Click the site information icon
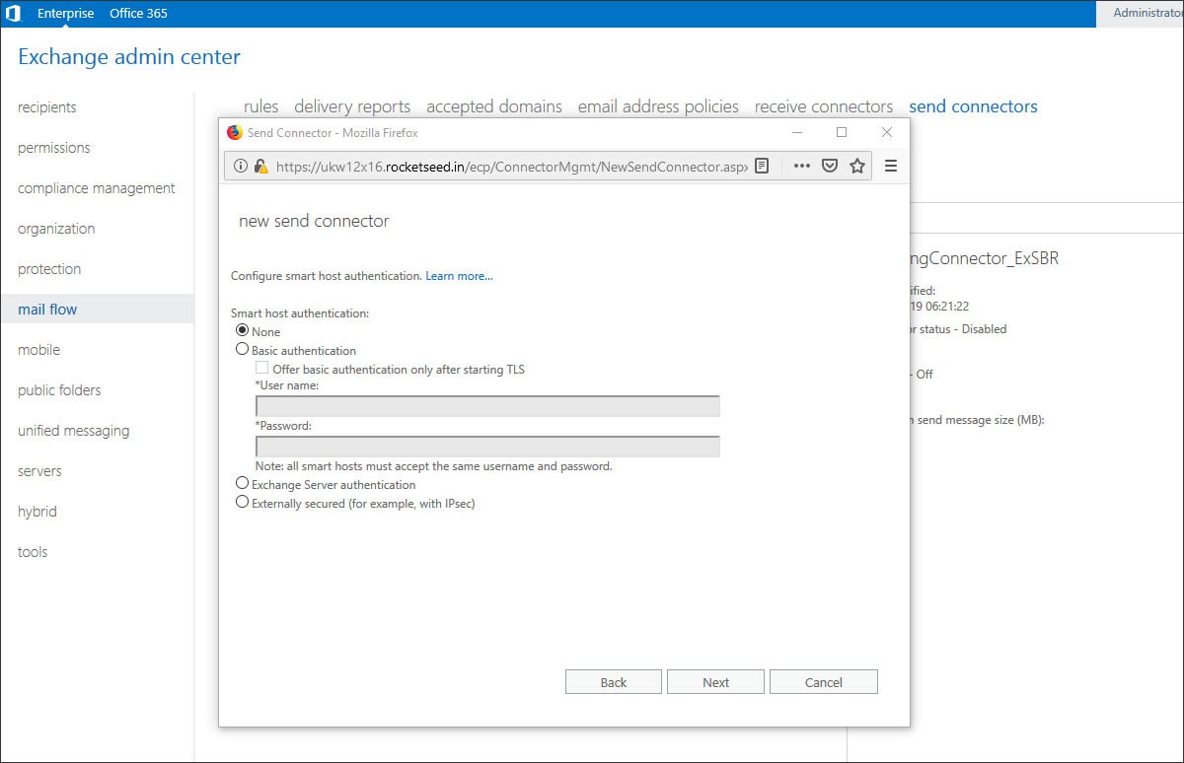Viewport: 1184px width, 763px height. click(241, 167)
